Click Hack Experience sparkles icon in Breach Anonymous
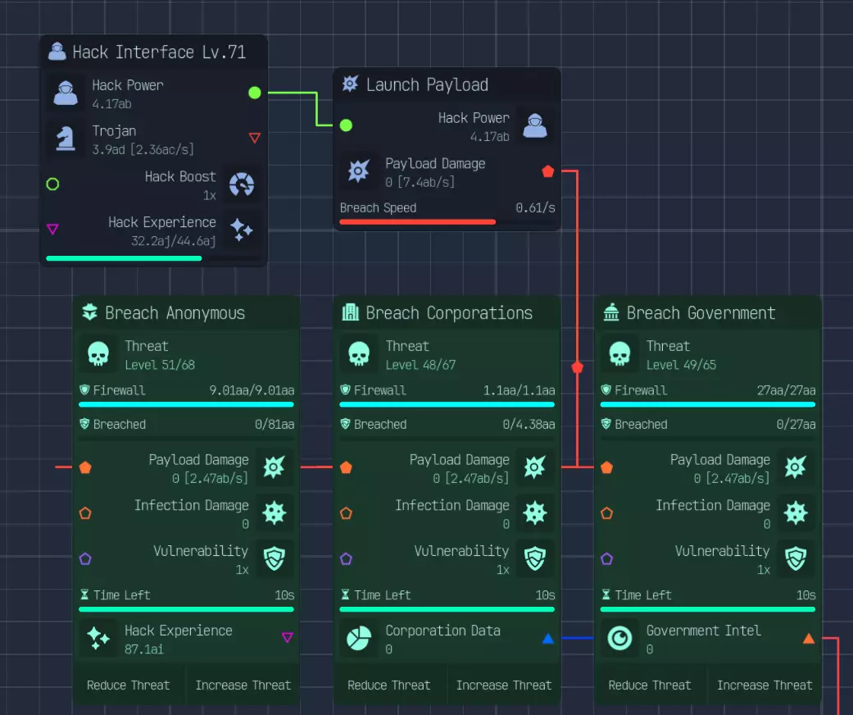This screenshot has height=715, width=853. 98,638
